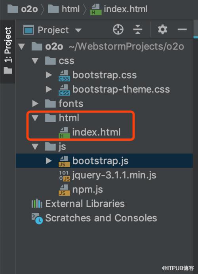Expand the bootstrap.css arrow
Viewport: 198px width, 274px height.
(49, 75)
